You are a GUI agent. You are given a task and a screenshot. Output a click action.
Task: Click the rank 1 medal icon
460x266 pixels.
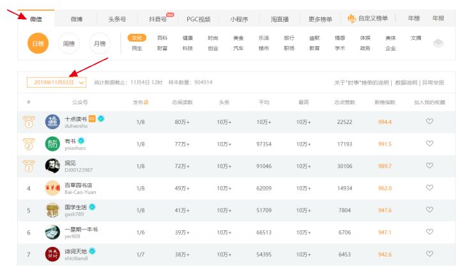[29, 122]
